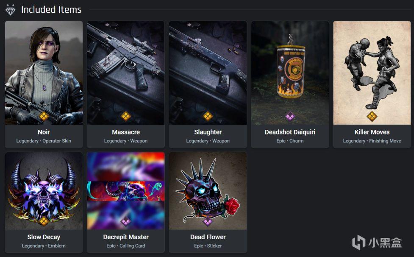Open the Killer Moves finishing move image

click(372, 73)
